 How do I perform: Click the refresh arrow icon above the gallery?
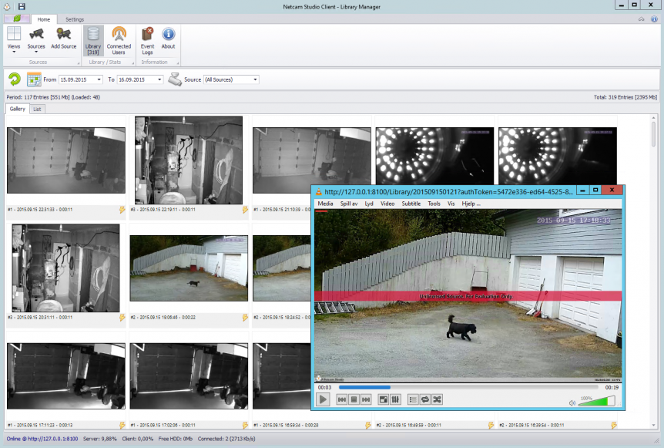pos(13,79)
